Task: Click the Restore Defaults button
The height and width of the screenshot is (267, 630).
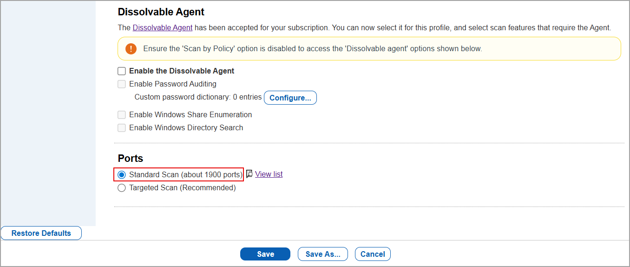Action: [41, 233]
